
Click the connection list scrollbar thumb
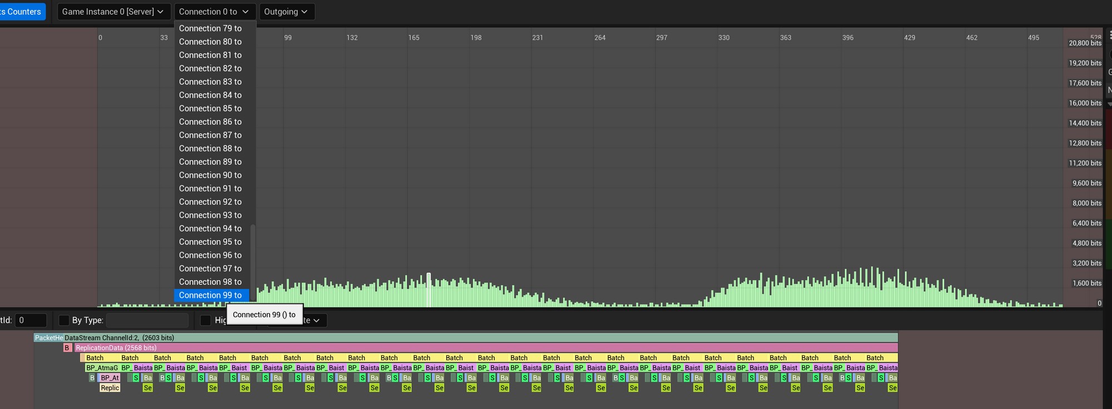[253, 262]
